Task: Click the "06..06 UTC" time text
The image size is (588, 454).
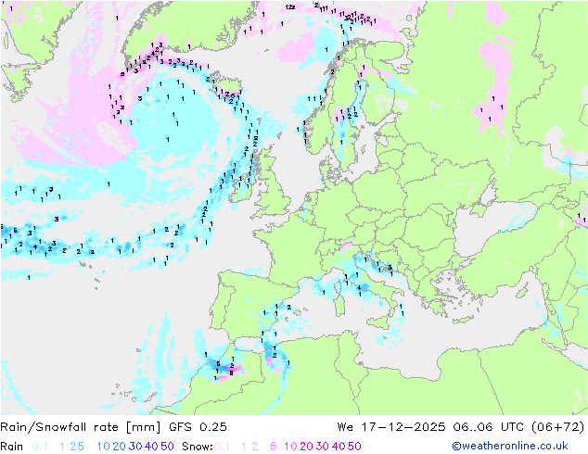Action: point(488,427)
